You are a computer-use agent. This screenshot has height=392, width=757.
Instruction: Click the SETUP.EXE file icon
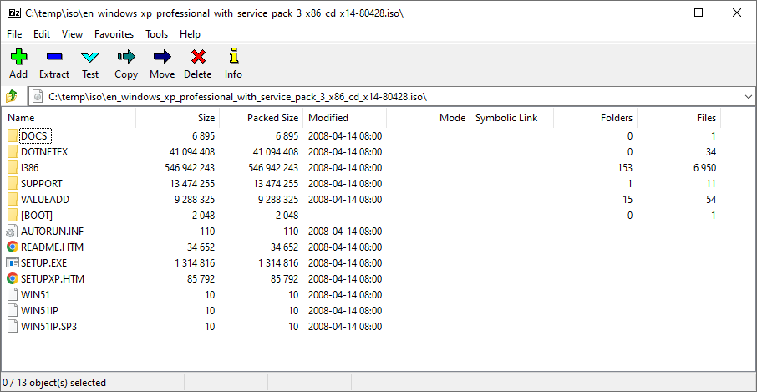coord(13,263)
